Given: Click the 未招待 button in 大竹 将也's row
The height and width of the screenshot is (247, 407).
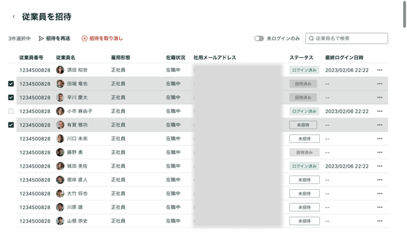Looking at the screenshot, I should (304, 194).
